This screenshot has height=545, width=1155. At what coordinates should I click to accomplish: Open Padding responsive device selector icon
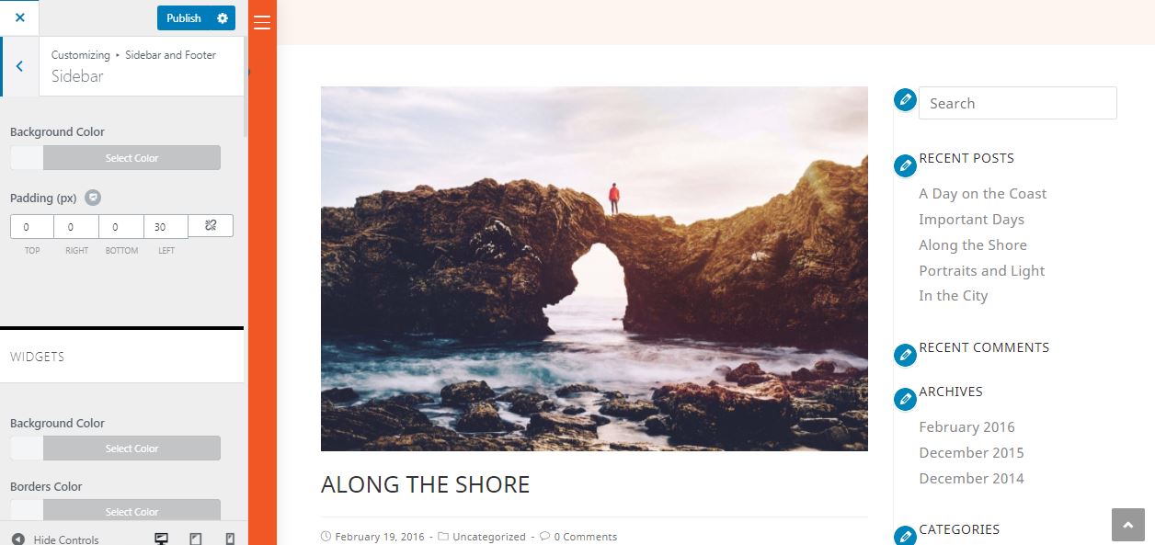[93, 198]
